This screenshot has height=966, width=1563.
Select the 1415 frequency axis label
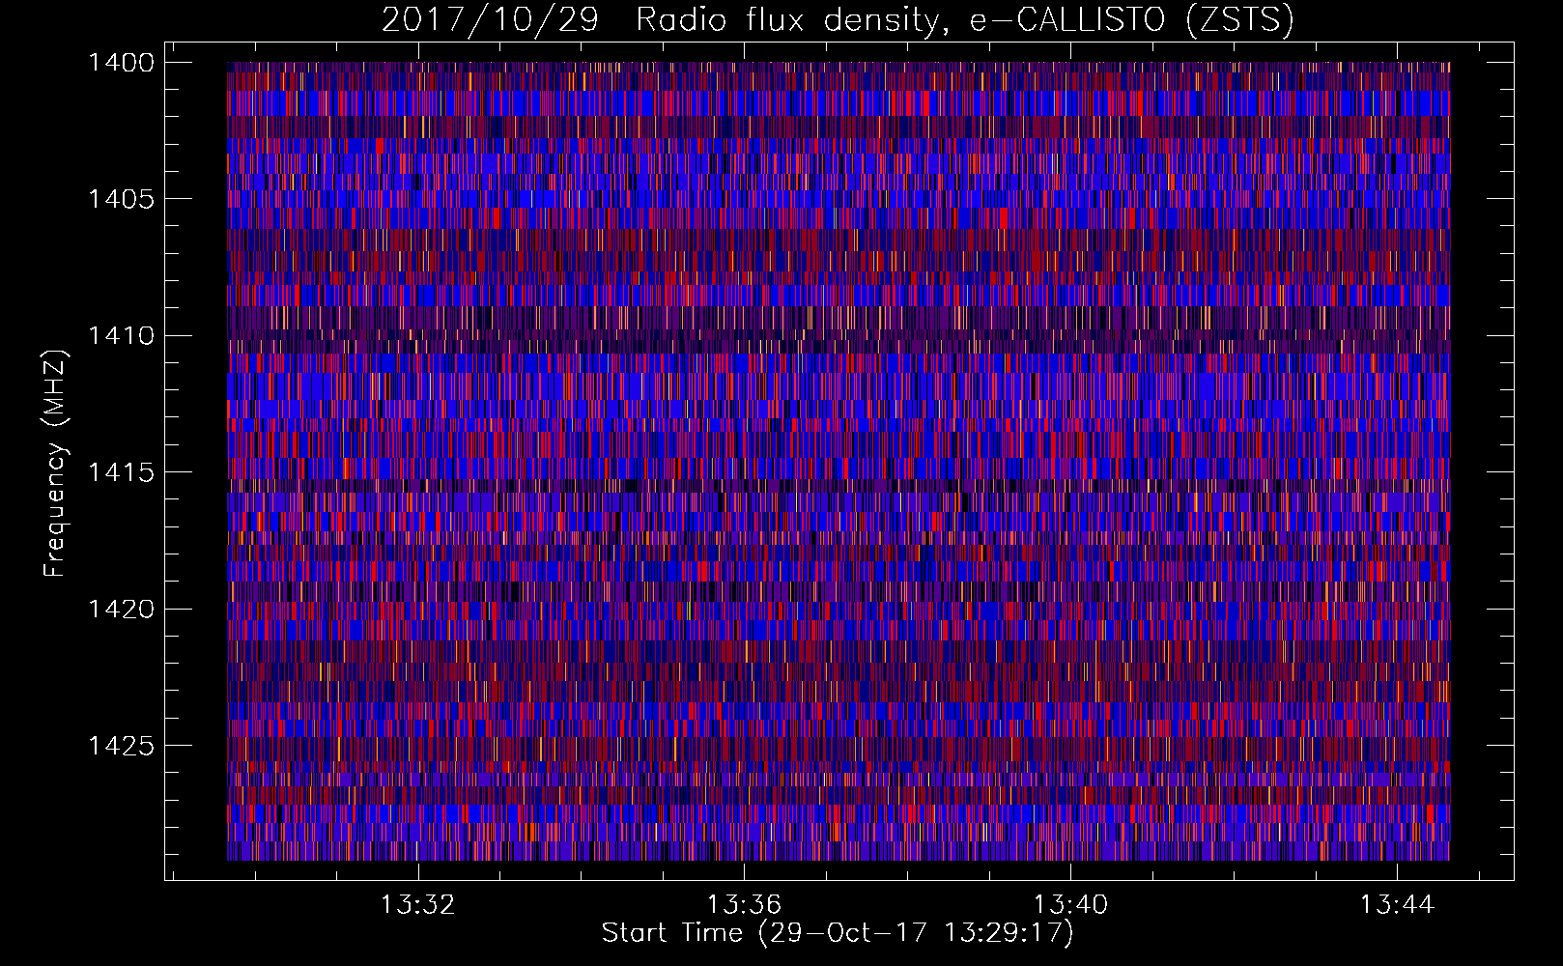121,472
